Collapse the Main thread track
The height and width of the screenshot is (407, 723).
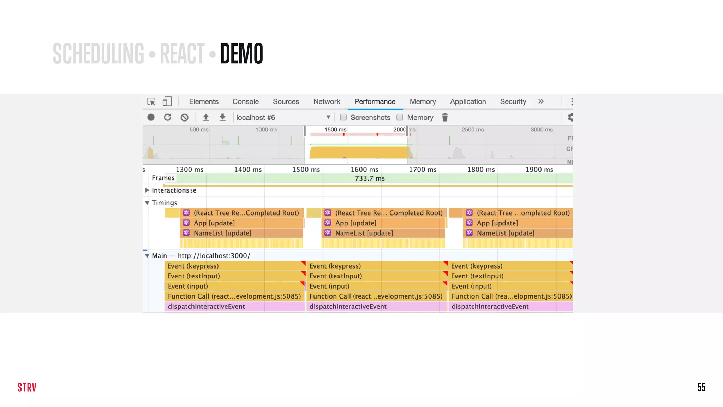147,256
